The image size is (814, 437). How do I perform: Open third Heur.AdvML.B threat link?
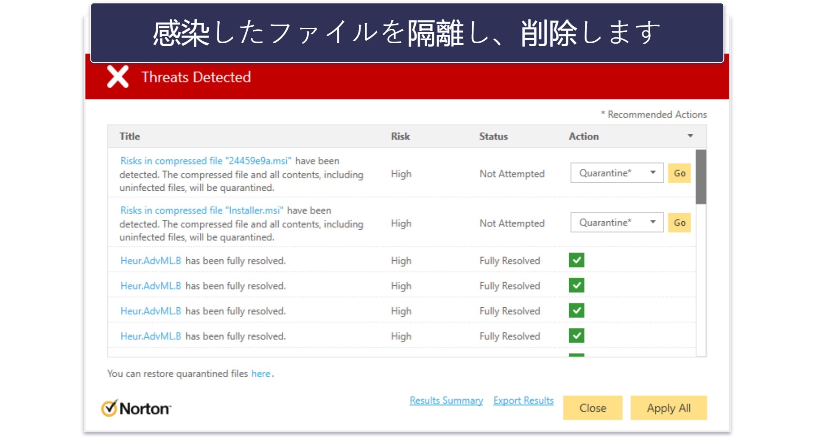[x=151, y=311]
